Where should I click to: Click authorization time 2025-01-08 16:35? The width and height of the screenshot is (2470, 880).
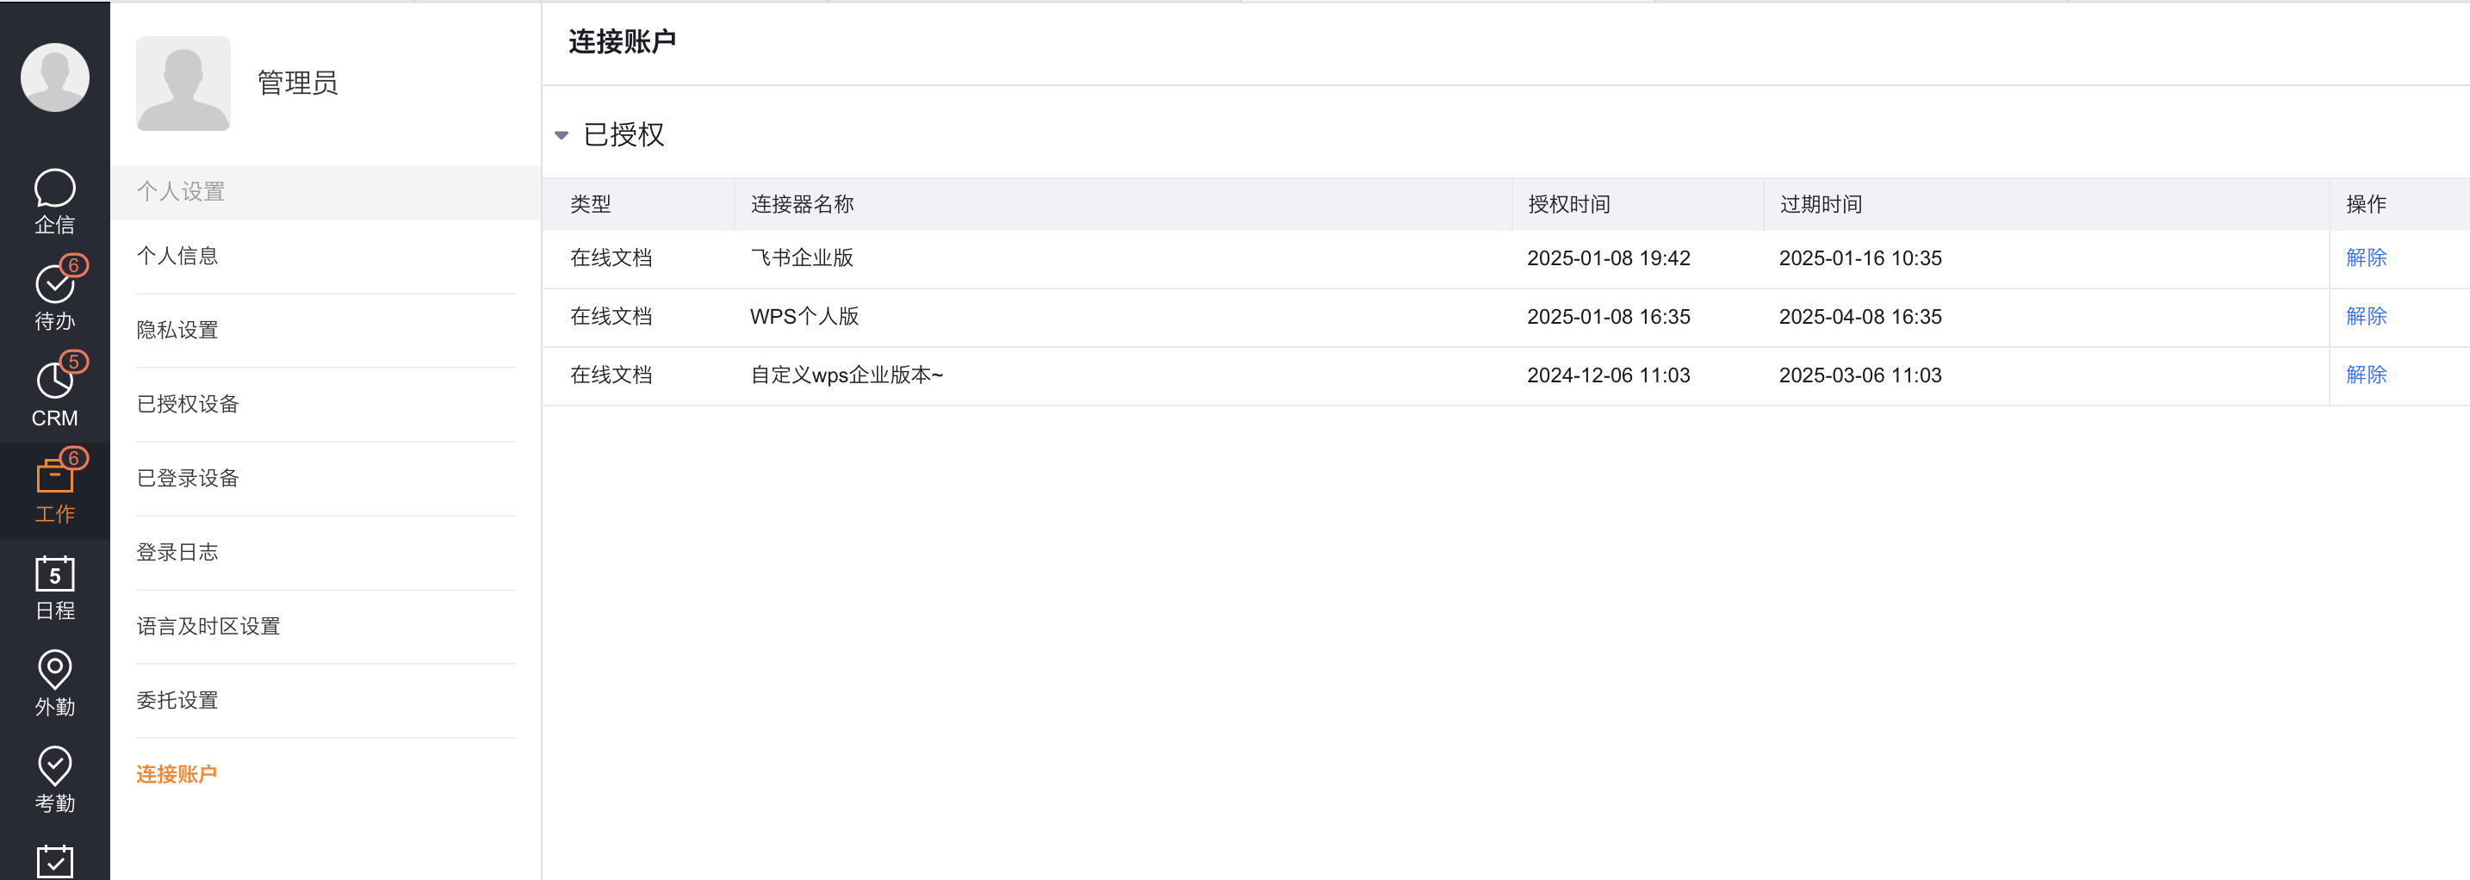click(x=1608, y=316)
